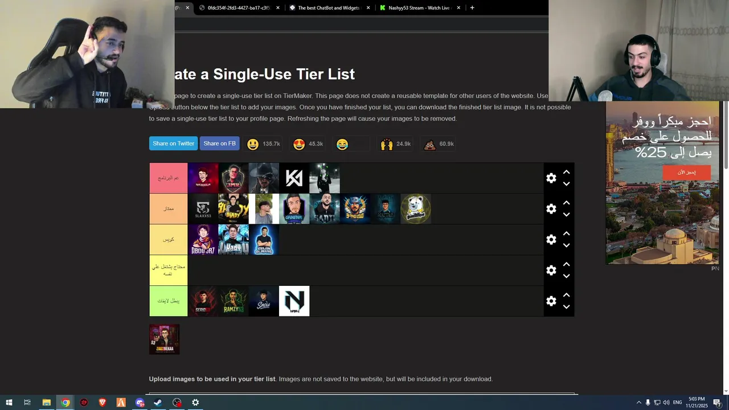This screenshot has height=410, width=729.
Task: Select the empty light-yellow tier label
Action: pos(169,270)
